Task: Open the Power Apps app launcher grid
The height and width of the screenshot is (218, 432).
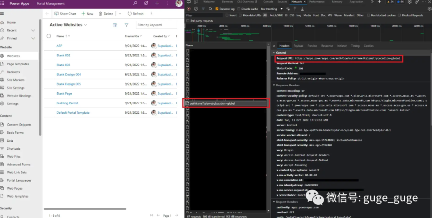Action: 2,3
